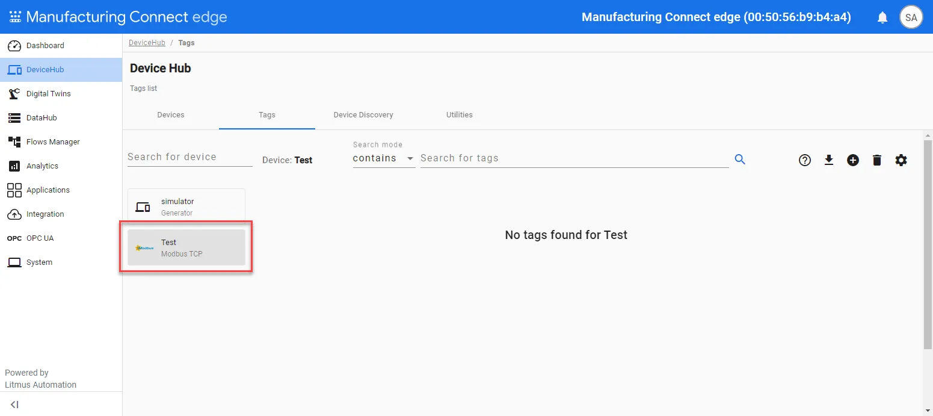Screen dimensions: 933x416
Task: Focus the Search for tags field
Action: 574,158
